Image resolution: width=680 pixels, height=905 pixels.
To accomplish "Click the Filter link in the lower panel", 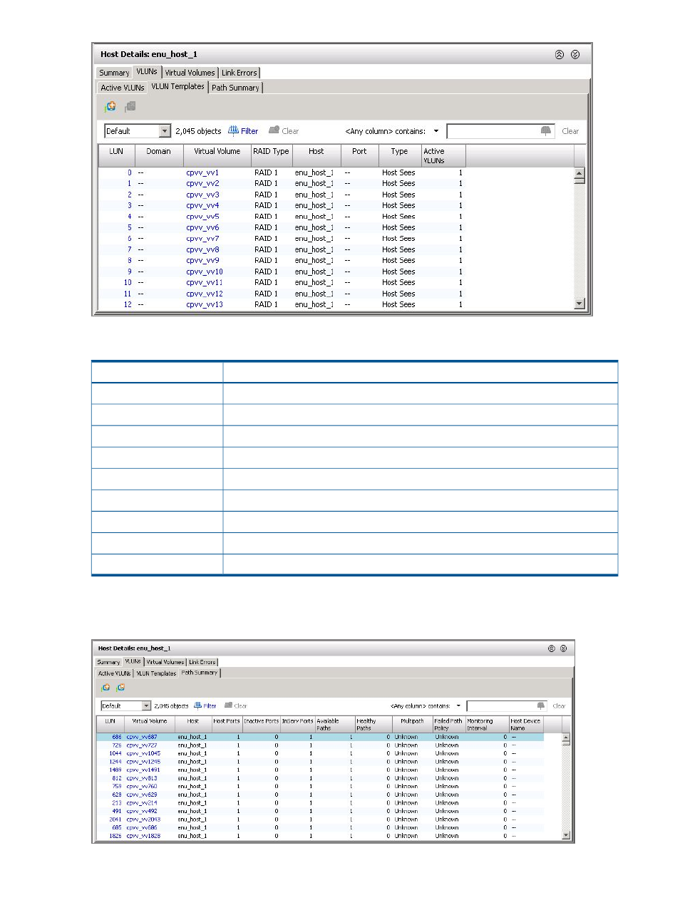I will coord(210,706).
